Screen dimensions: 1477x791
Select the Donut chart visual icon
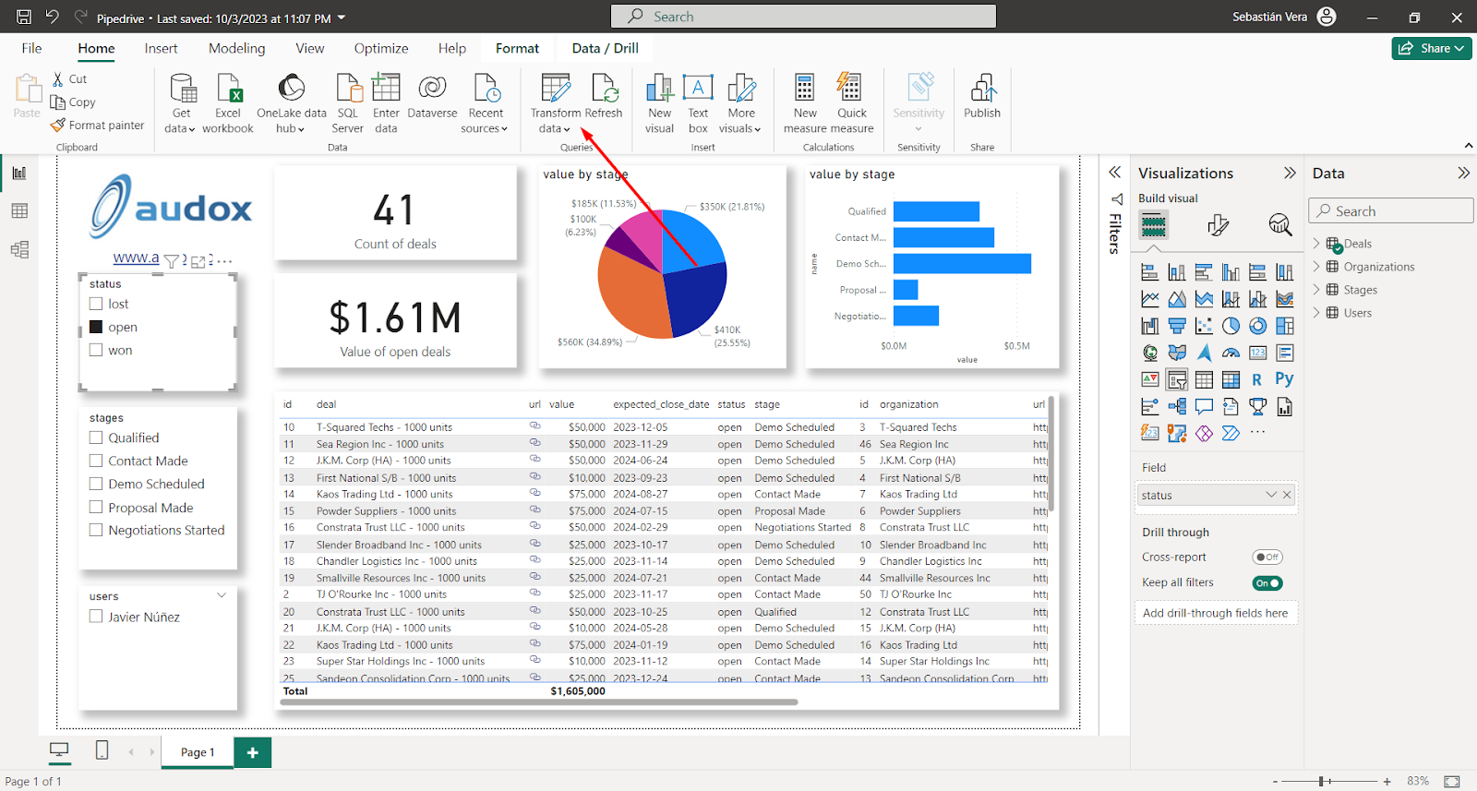click(1257, 326)
